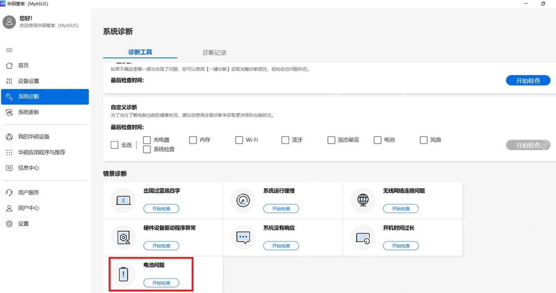Click the 自定义诊断 heading
Viewport: 556px width, 293px height.
coord(124,107)
